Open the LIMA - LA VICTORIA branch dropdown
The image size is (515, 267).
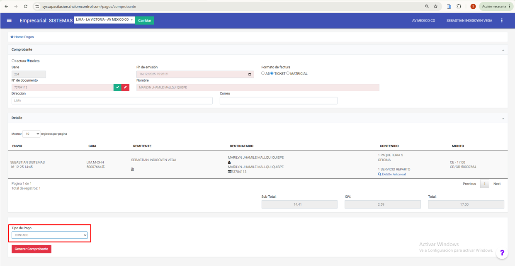(x=104, y=20)
